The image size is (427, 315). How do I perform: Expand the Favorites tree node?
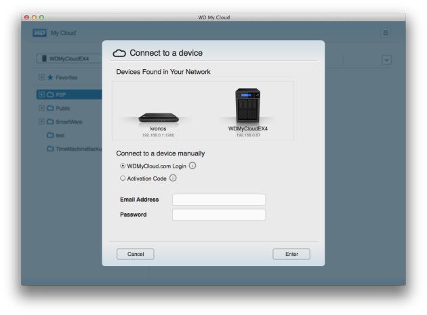tap(41, 77)
